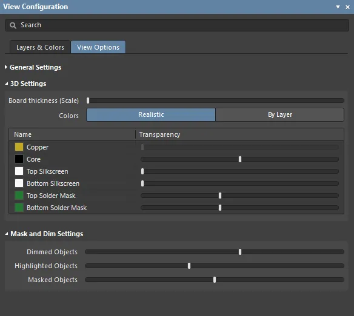The width and height of the screenshot is (354, 316).
Task: Click the Dimmed Objects slider handle
Action: pos(240,252)
